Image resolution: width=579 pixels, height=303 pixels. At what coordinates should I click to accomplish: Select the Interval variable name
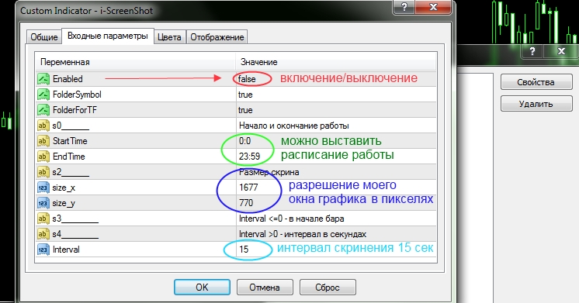coord(66,250)
